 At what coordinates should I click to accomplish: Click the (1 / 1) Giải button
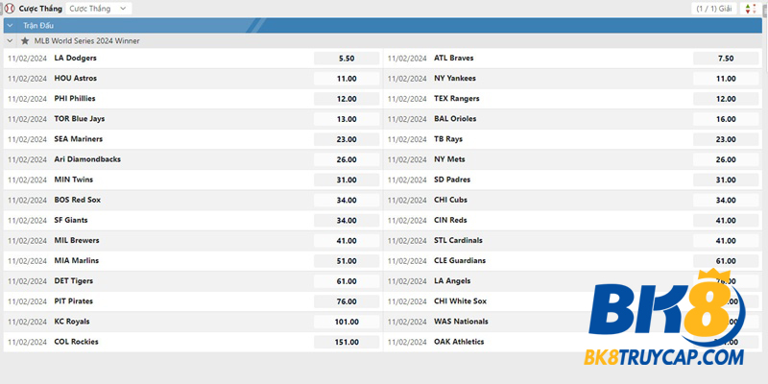click(x=713, y=9)
